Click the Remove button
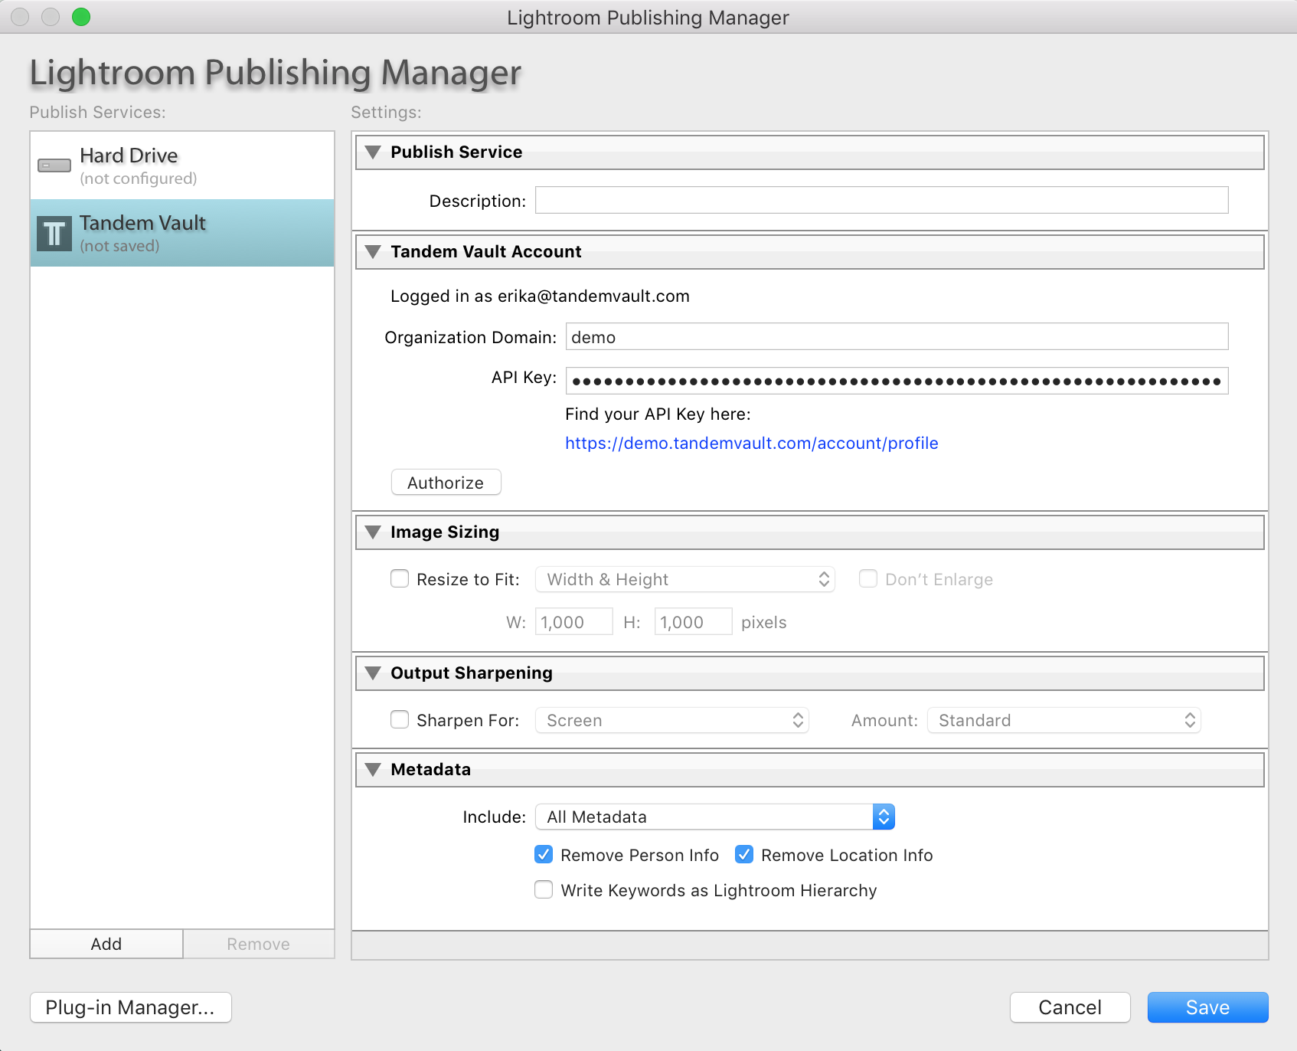Screen dimensions: 1297x1051 tap(259, 944)
